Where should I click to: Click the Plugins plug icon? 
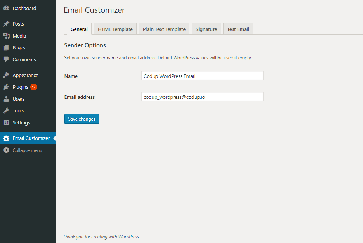coord(6,87)
